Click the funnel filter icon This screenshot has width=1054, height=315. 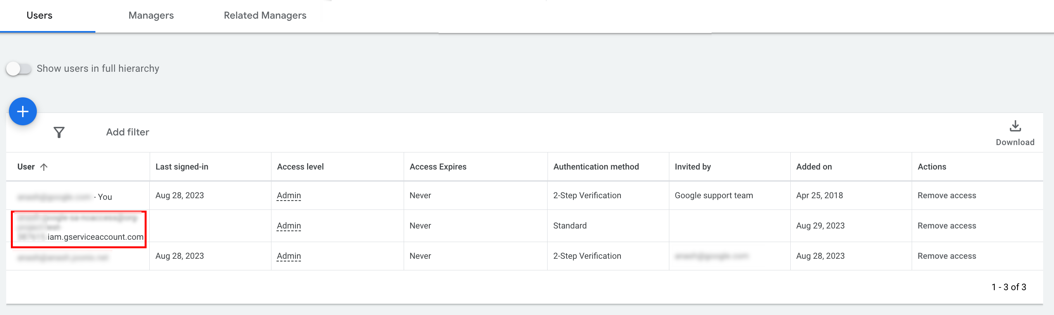59,132
